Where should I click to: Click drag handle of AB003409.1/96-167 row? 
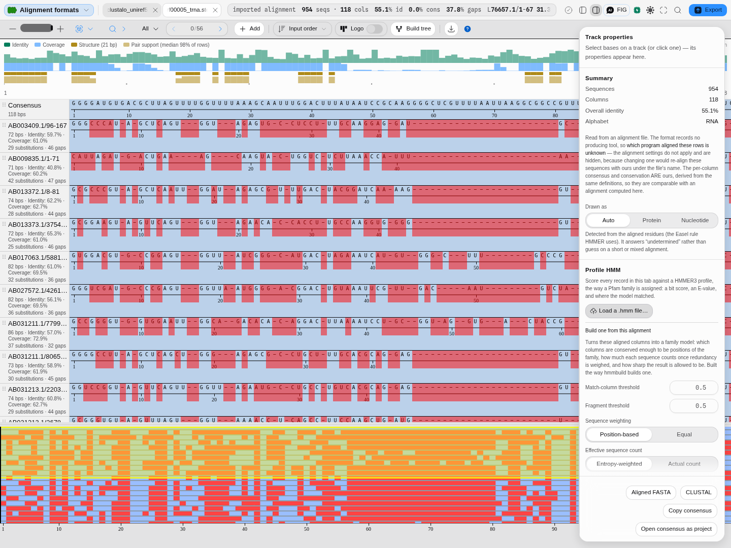[4, 125]
